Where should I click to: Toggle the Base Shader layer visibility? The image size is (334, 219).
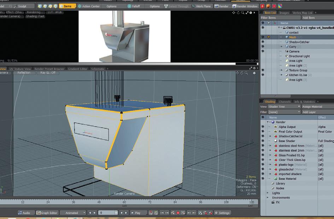(x=263, y=141)
